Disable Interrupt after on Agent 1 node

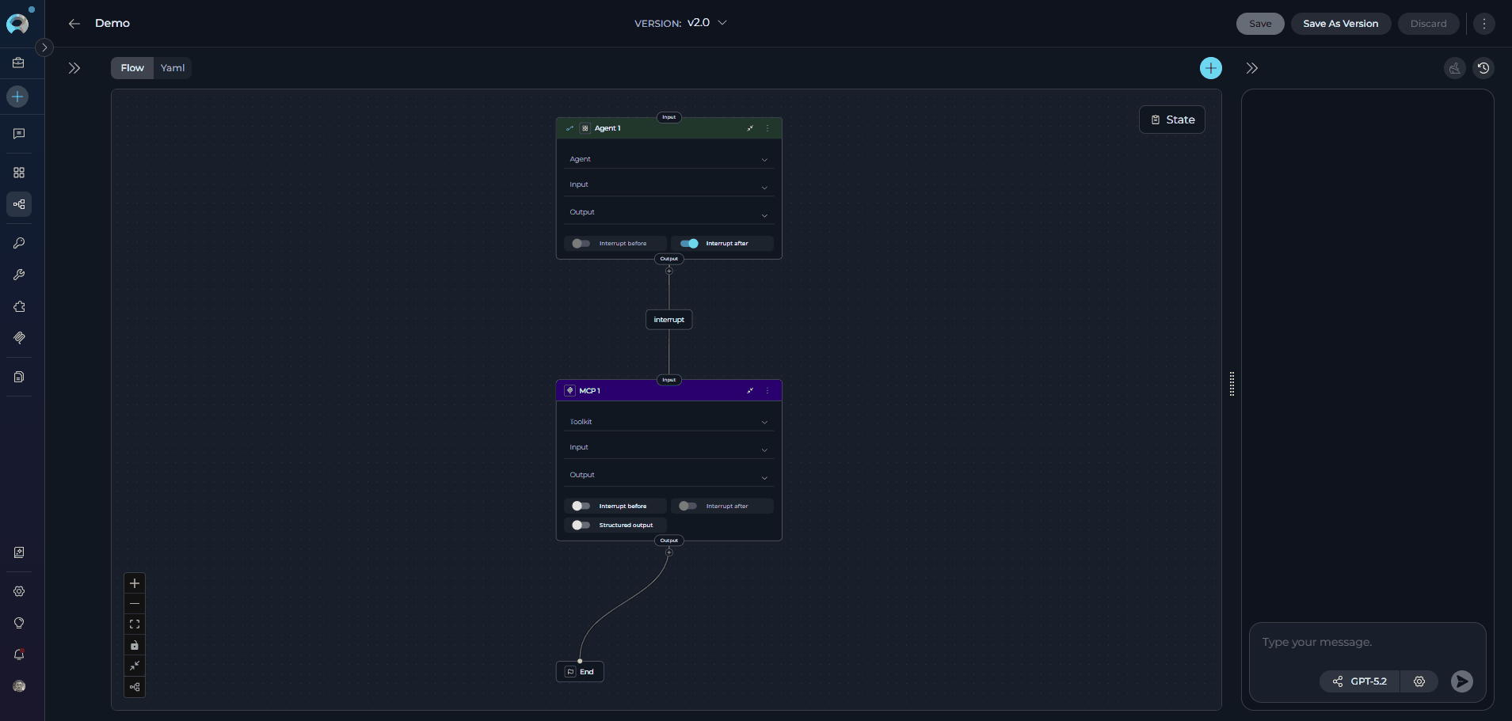(x=688, y=243)
